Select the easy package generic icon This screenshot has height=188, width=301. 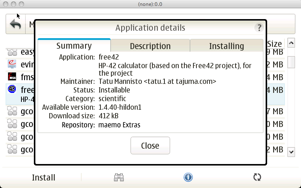pos(12,52)
